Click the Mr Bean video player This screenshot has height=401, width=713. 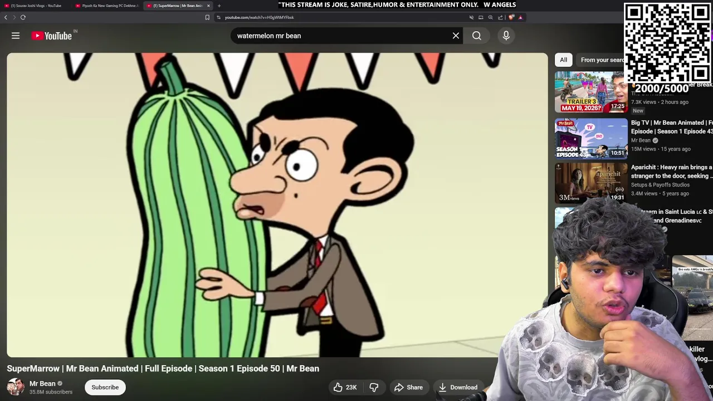(x=277, y=204)
